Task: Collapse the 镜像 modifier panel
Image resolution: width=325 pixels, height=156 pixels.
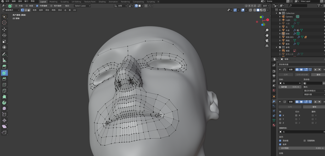Action: coord(280,102)
